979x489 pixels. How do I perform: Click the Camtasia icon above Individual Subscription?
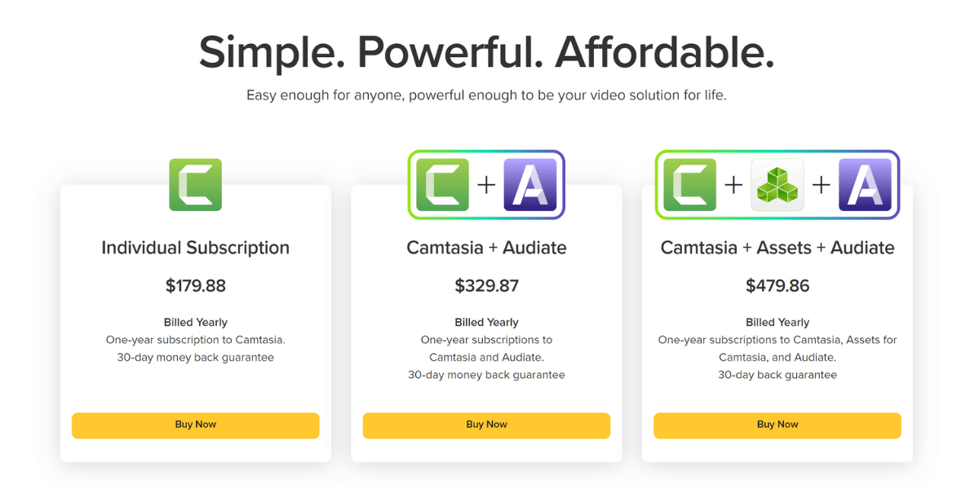tap(195, 185)
